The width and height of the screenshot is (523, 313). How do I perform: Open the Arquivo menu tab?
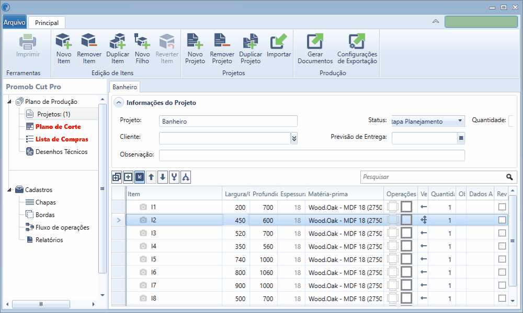(x=14, y=22)
